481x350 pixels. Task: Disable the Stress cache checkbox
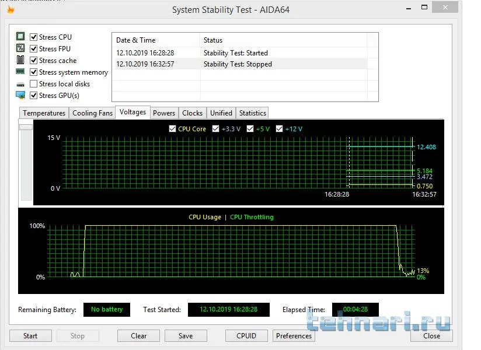tap(33, 61)
